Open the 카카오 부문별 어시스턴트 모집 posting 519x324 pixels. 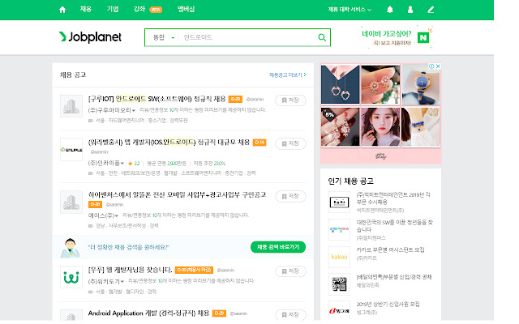coord(390,250)
